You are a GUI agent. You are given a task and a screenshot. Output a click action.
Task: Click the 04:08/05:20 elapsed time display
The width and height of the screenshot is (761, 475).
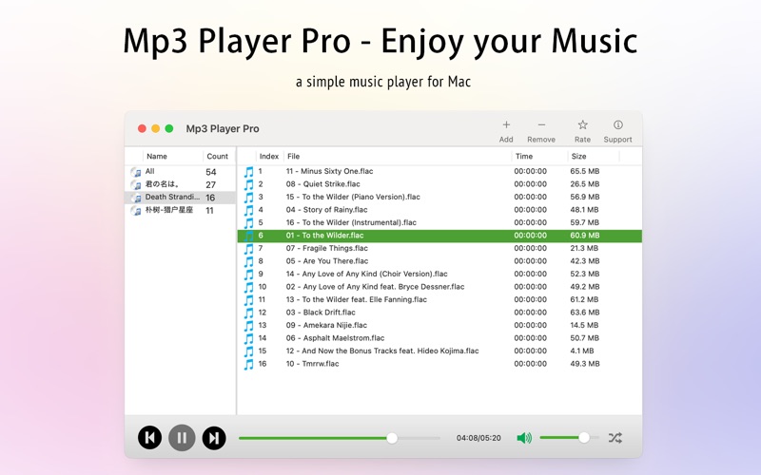[478, 438]
